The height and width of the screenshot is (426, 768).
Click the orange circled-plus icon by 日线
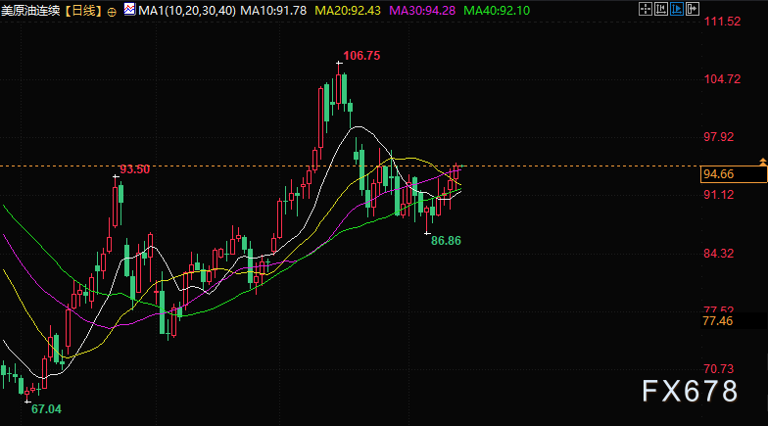(112, 12)
